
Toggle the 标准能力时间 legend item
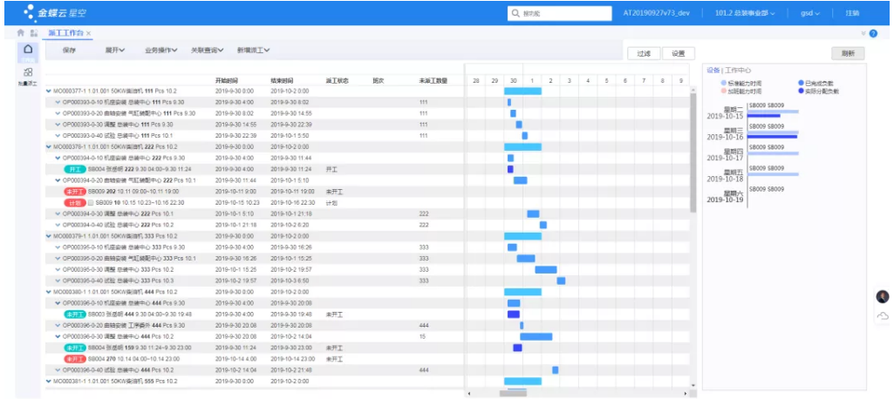point(740,83)
